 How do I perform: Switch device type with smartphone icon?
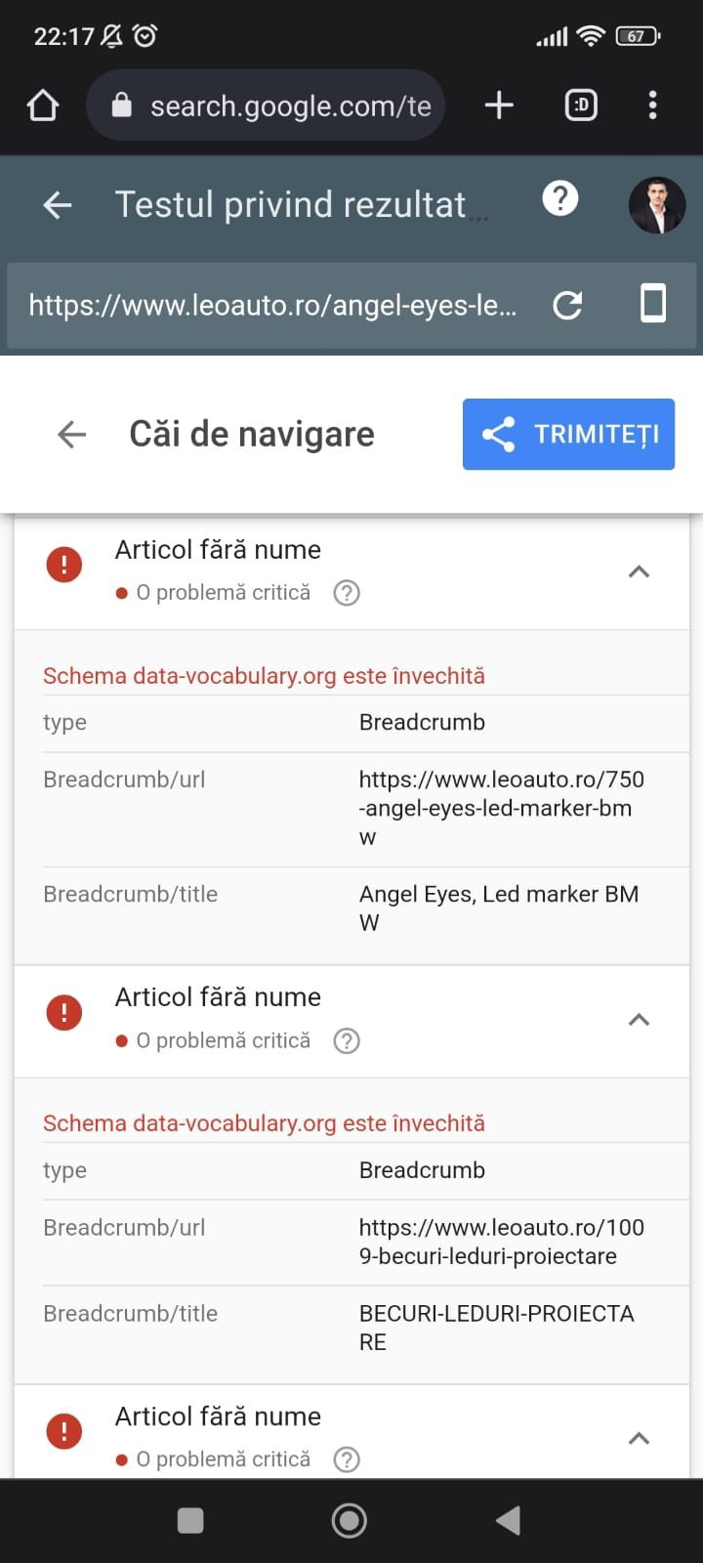[652, 304]
